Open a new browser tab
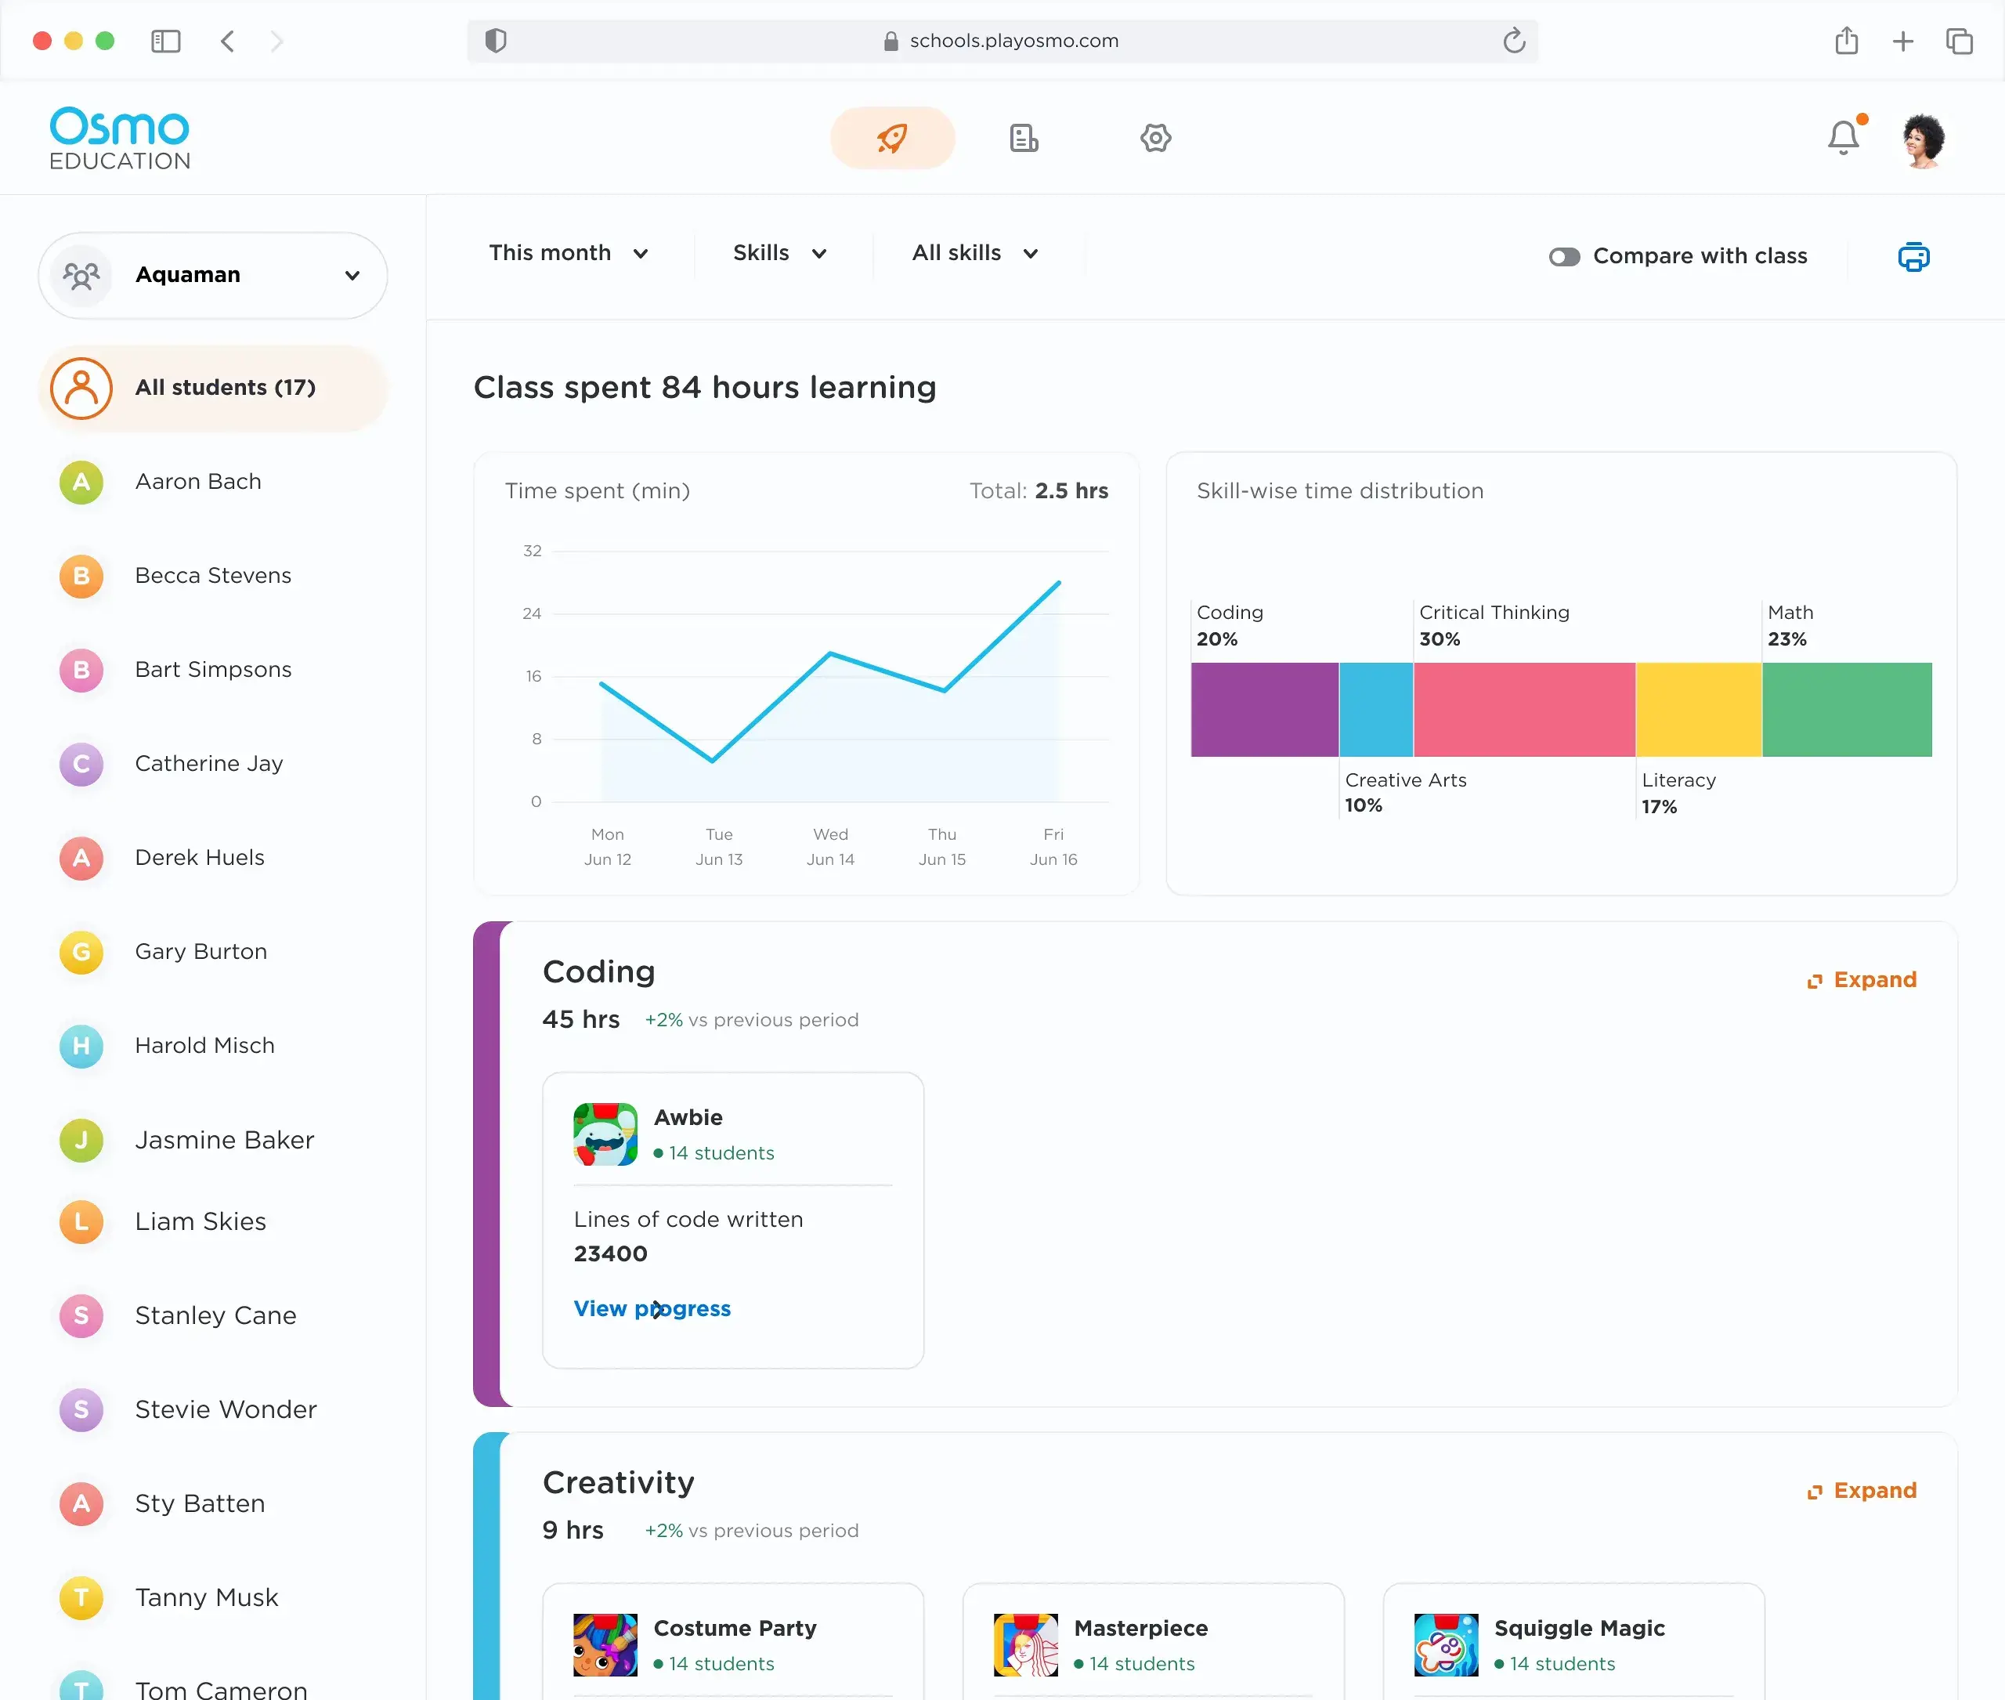Viewport: 2005px width, 1700px height. [x=1903, y=41]
